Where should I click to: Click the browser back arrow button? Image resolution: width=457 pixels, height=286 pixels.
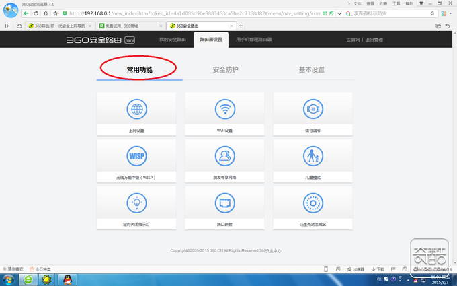26,13
